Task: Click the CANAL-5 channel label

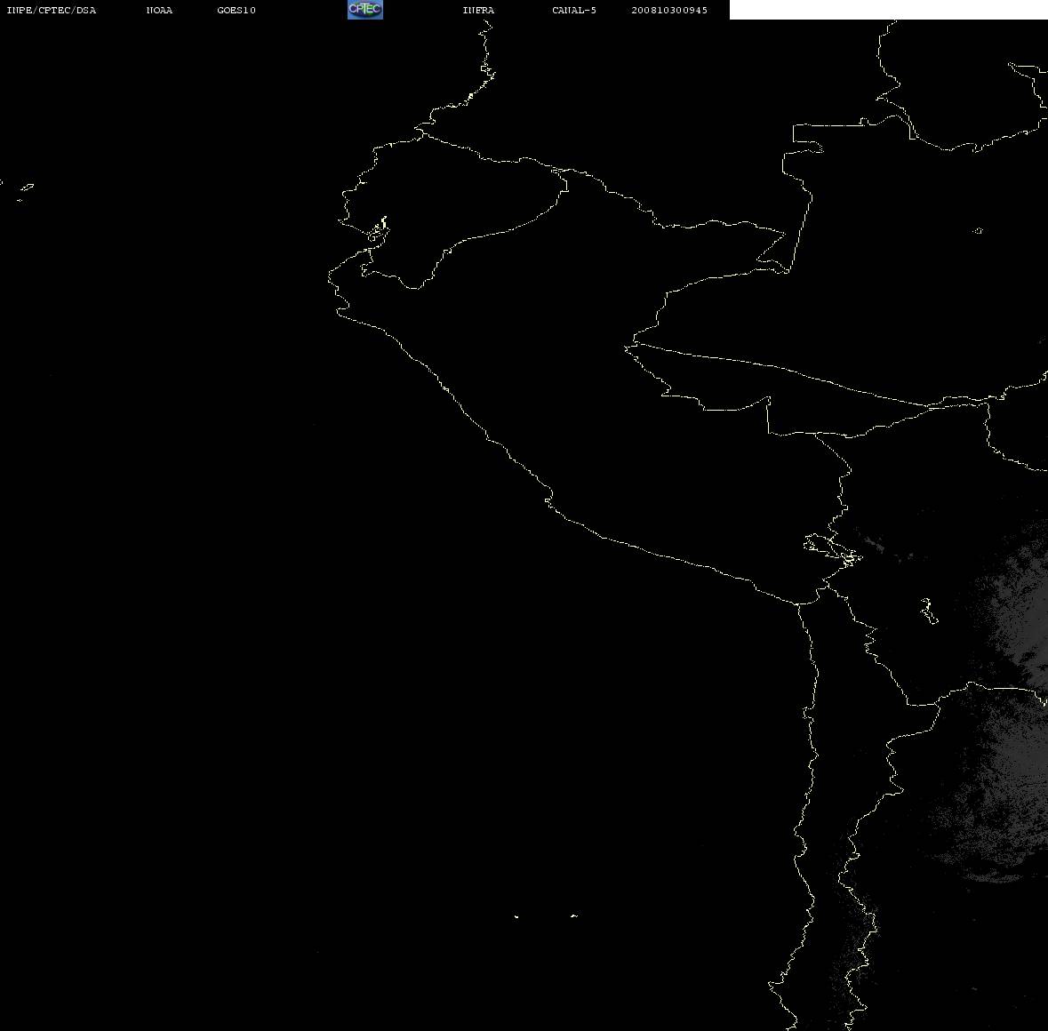Action: point(574,10)
